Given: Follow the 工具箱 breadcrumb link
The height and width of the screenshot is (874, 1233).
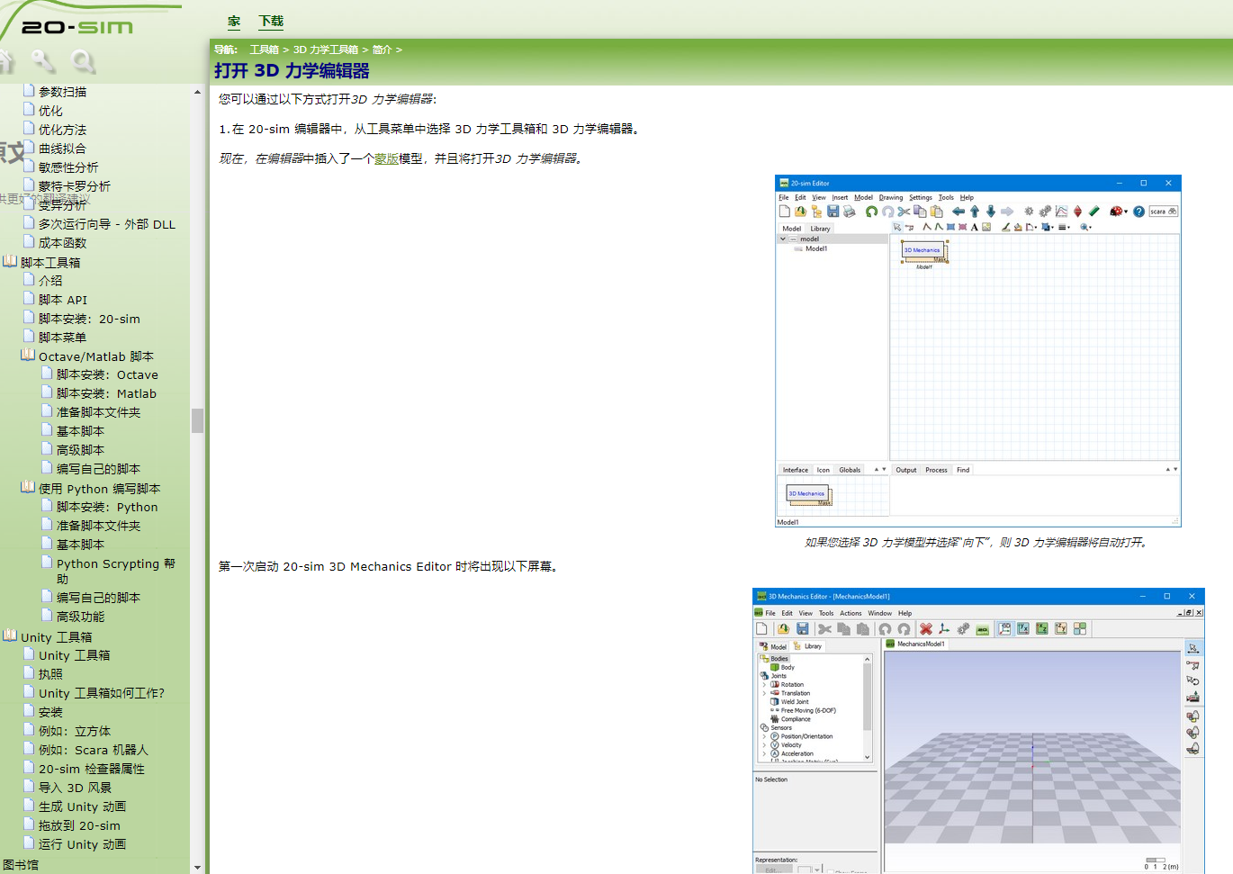Looking at the screenshot, I should 264,50.
